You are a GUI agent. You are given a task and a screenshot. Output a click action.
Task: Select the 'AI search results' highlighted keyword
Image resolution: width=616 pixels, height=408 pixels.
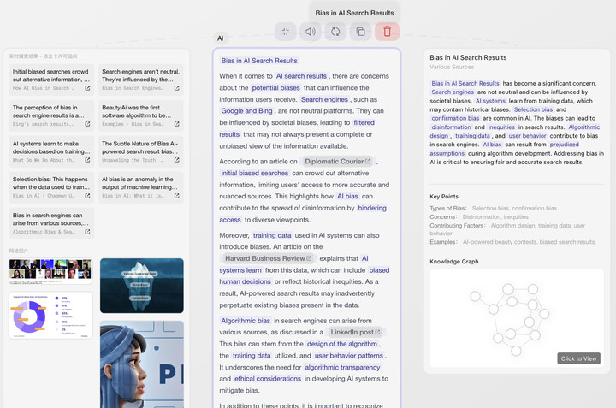point(301,76)
